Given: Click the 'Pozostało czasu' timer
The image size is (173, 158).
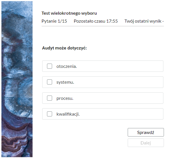Looking at the screenshot, I should (96, 21).
